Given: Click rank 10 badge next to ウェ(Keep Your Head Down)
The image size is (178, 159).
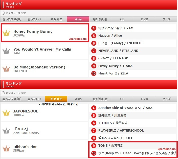Looking at the screenshot, I should tap(94, 153).
